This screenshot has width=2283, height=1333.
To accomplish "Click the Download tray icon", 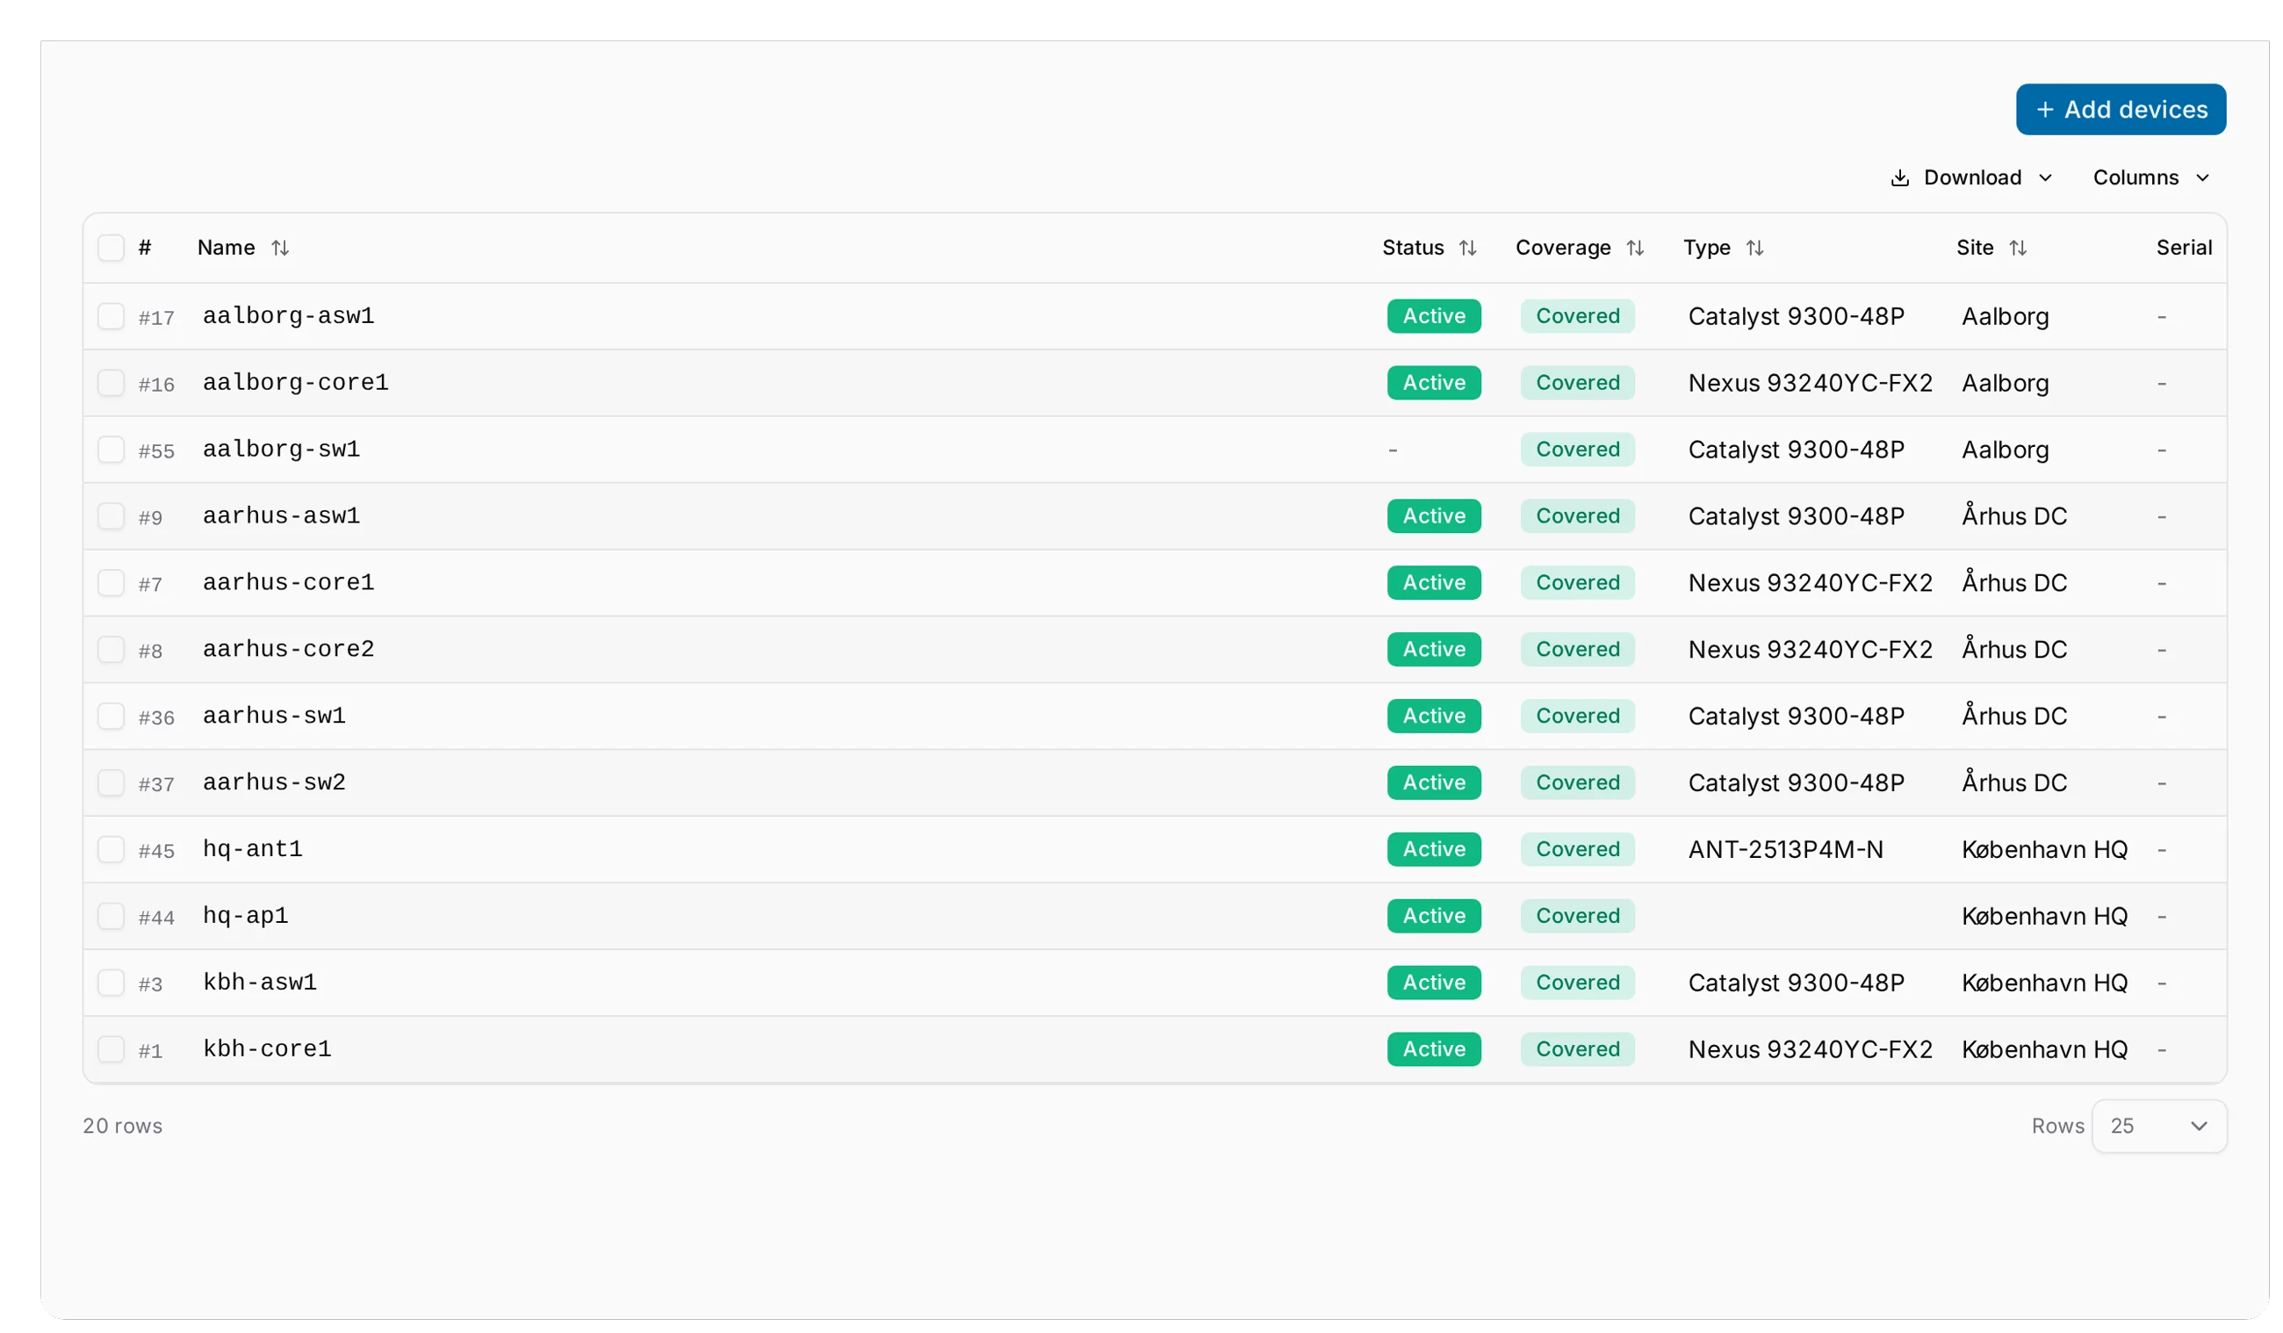I will click(x=1900, y=177).
